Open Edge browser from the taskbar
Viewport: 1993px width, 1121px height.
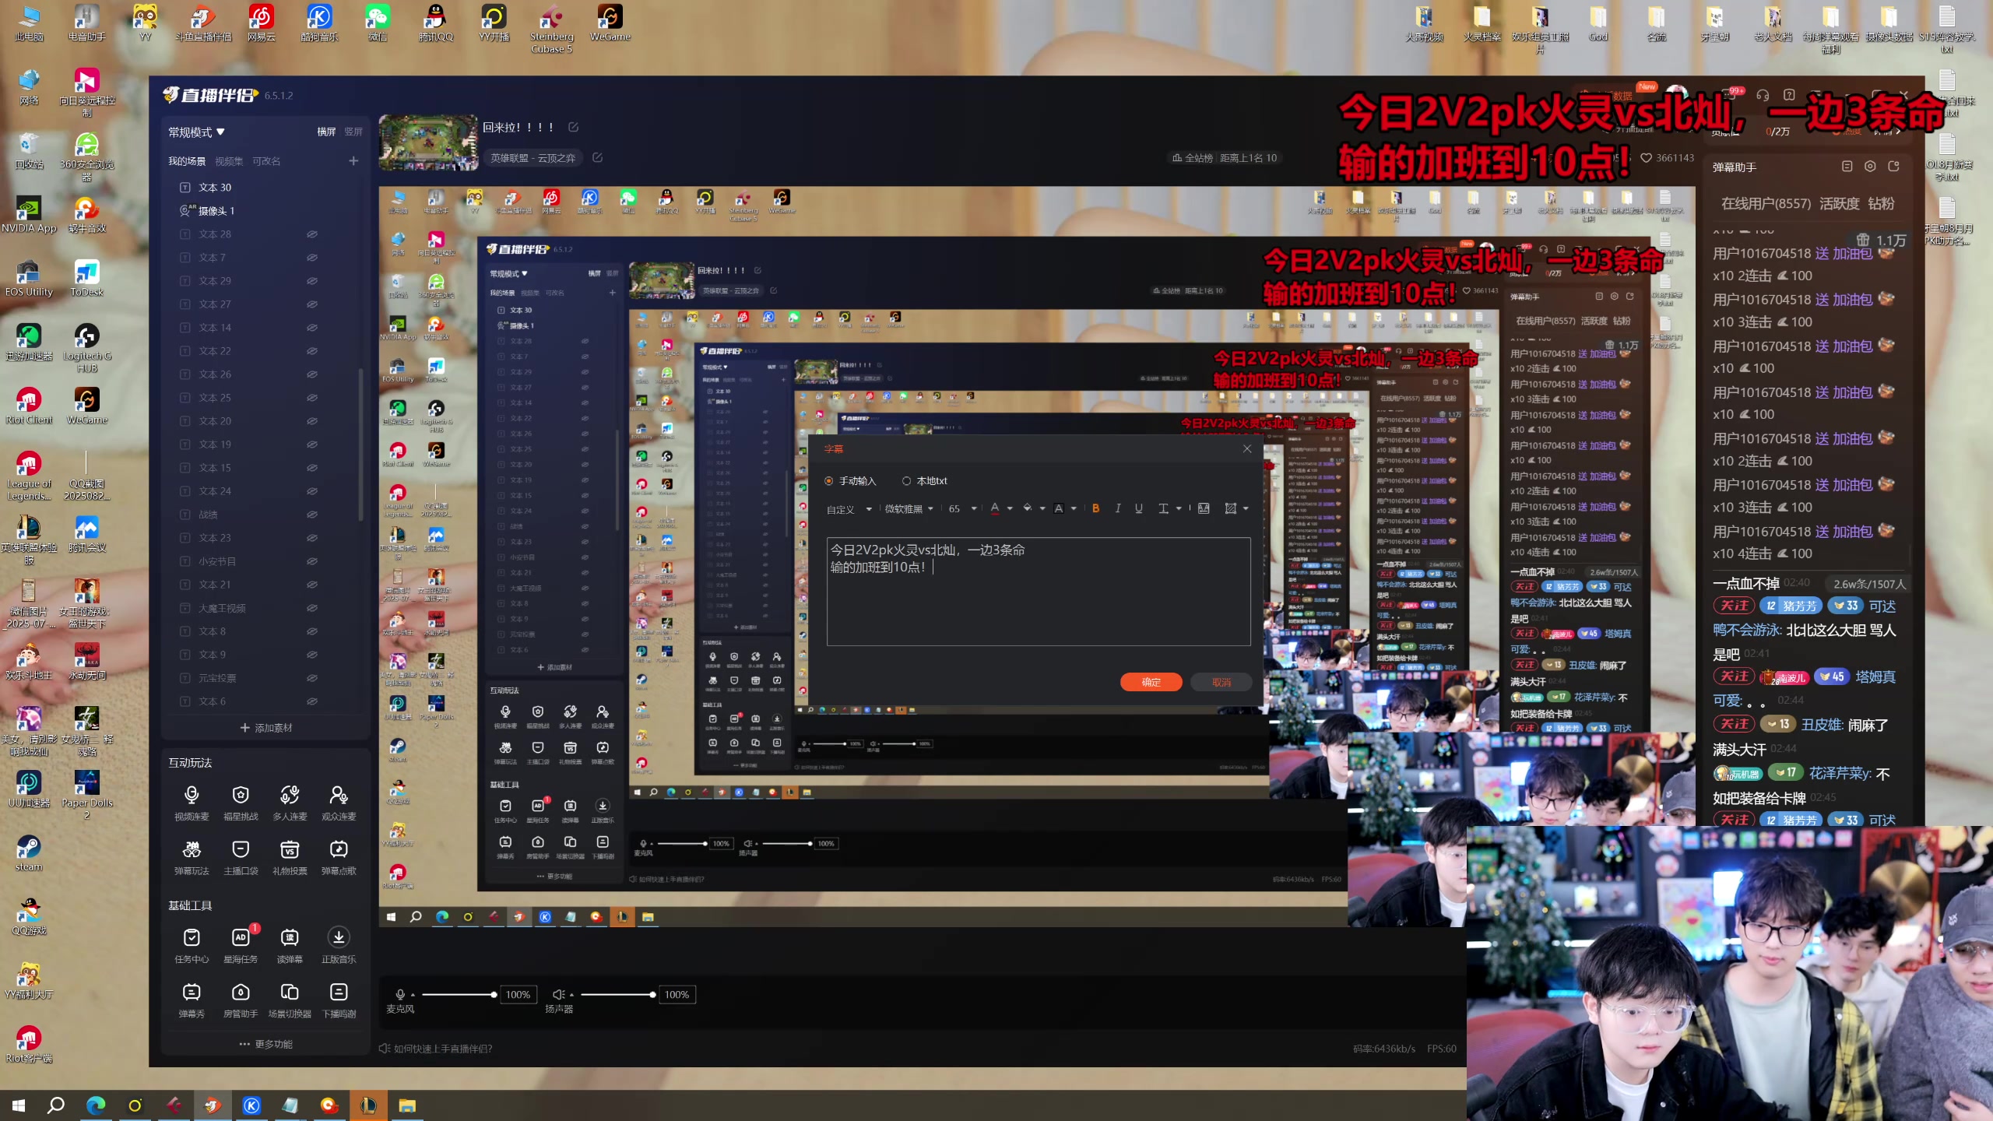point(96,1105)
